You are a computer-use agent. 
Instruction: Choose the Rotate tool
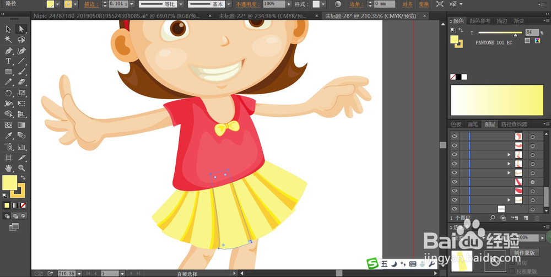click(x=8, y=93)
